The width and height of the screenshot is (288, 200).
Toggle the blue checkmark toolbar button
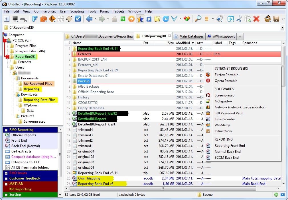click(x=78, y=19)
